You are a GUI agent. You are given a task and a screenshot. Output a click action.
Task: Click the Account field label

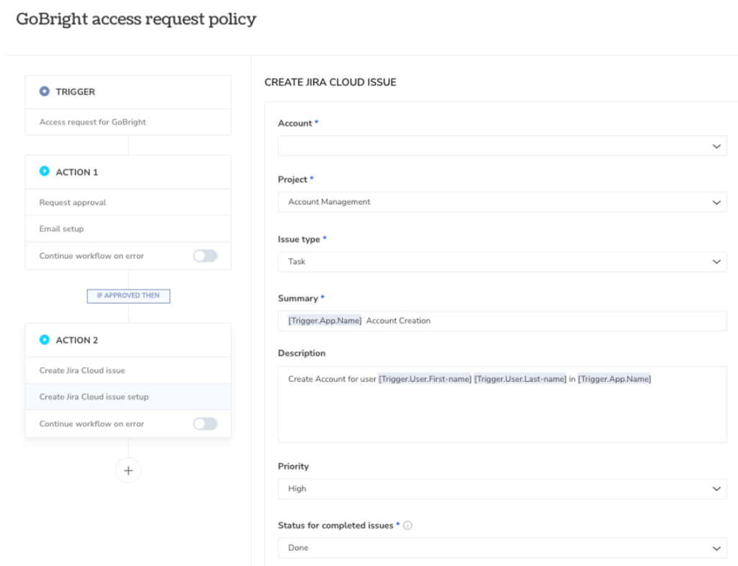point(295,123)
